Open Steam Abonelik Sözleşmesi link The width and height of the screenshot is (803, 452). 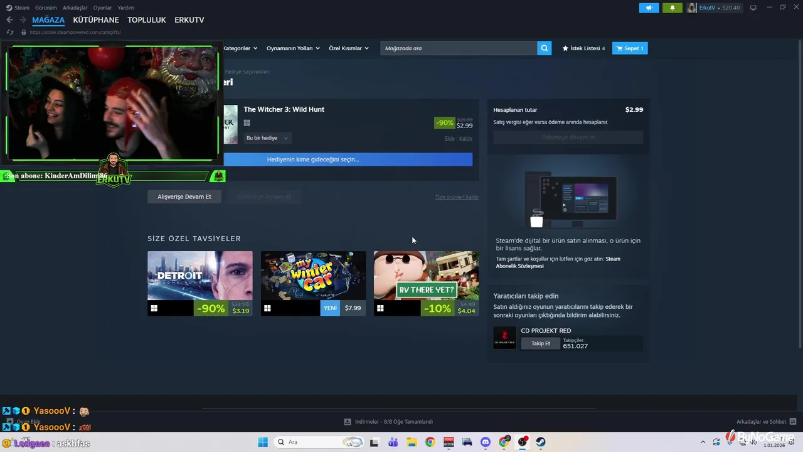558,262
